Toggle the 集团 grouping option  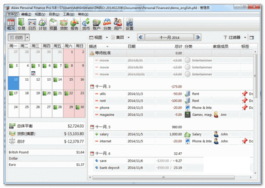tap(120, 38)
